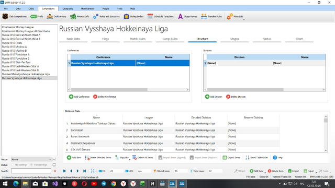
Task: Select 'No warnings' status radio
Action: 13,165
